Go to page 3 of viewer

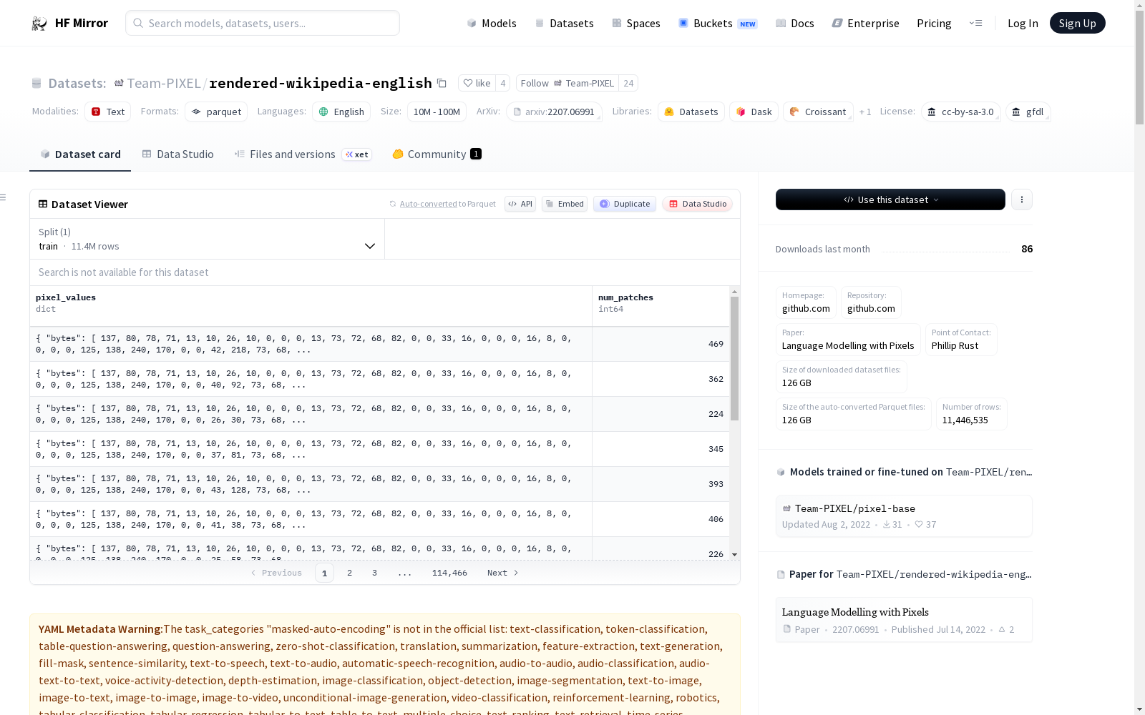[x=374, y=573]
